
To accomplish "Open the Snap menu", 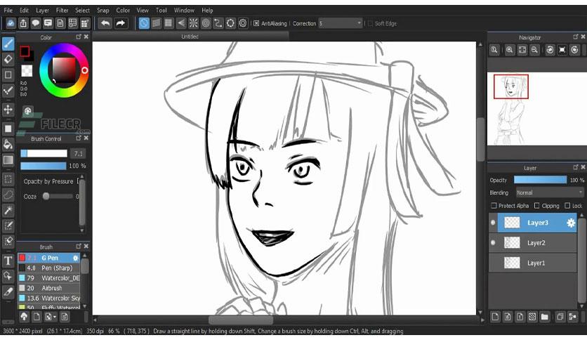I will (103, 10).
